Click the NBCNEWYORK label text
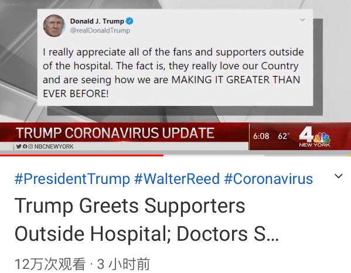The image size is (351, 273). 54,146
